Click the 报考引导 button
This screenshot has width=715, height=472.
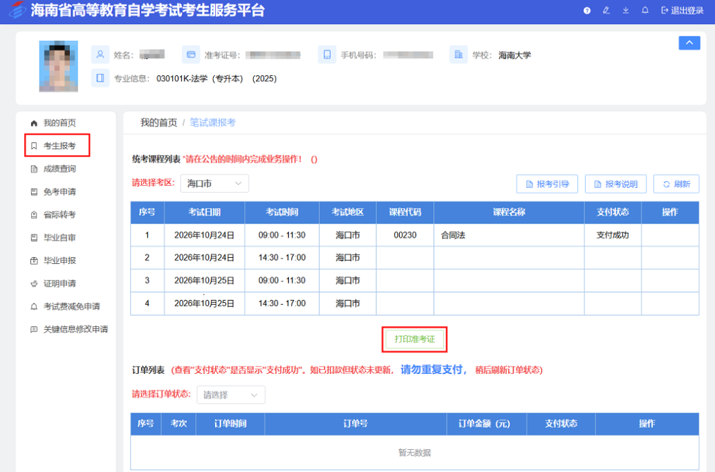point(547,184)
